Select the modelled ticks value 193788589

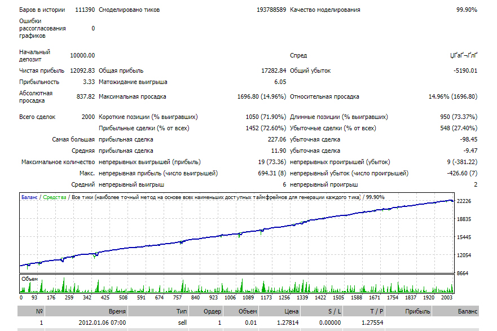pos(271,10)
